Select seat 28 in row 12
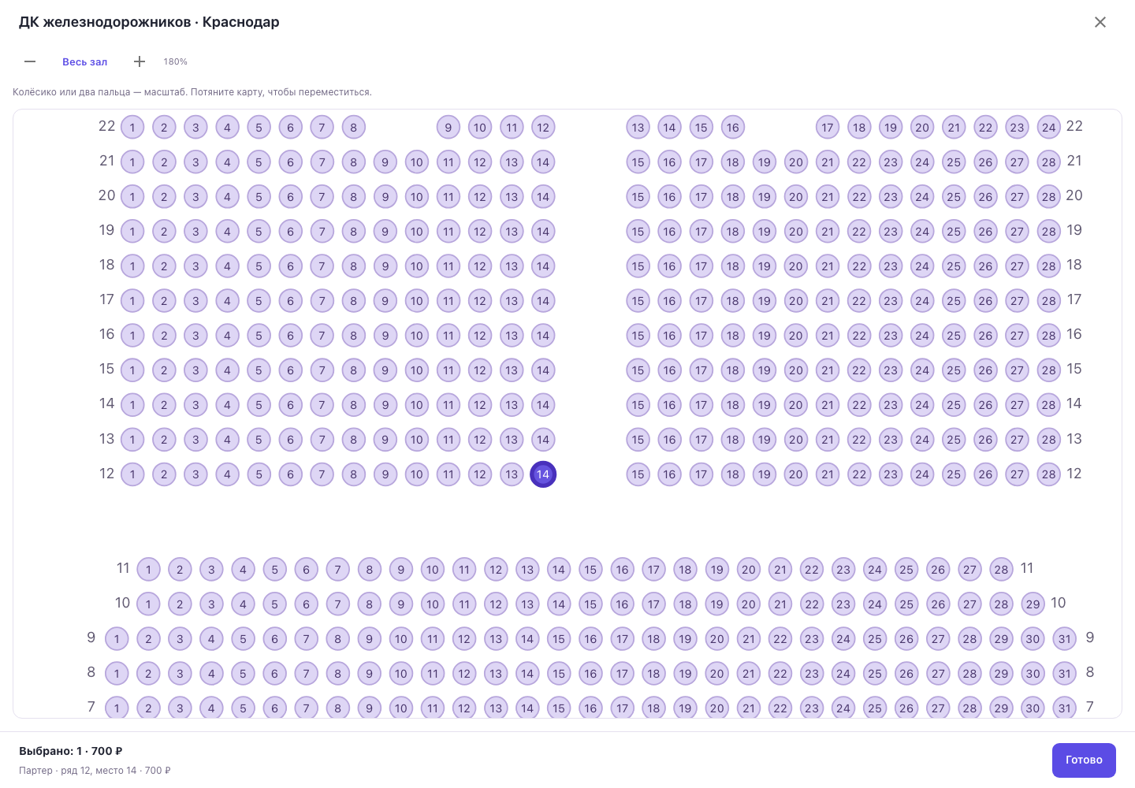 click(1048, 474)
